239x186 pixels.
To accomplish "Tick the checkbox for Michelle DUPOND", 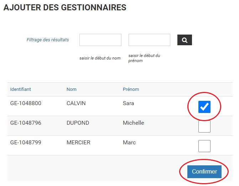I will tap(204, 126).
